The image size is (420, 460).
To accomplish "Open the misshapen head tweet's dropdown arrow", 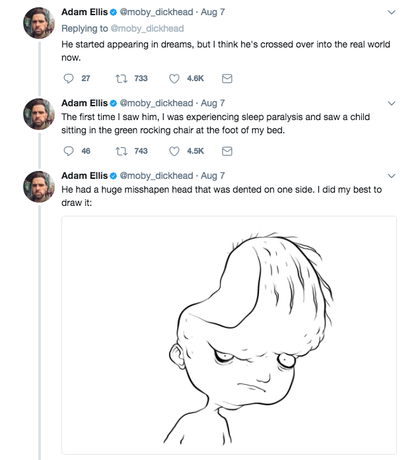I will pos(391,176).
